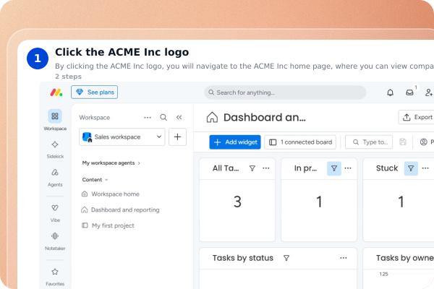The height and width of the screenshot is (289, 434).
Task: Click the number 3 in All Tasks
Action: coord(237,202)
